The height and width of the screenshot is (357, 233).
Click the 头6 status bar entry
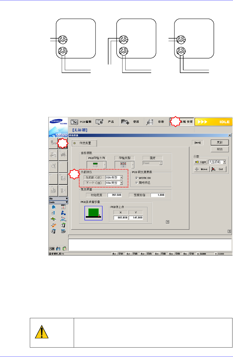(186, 254)
